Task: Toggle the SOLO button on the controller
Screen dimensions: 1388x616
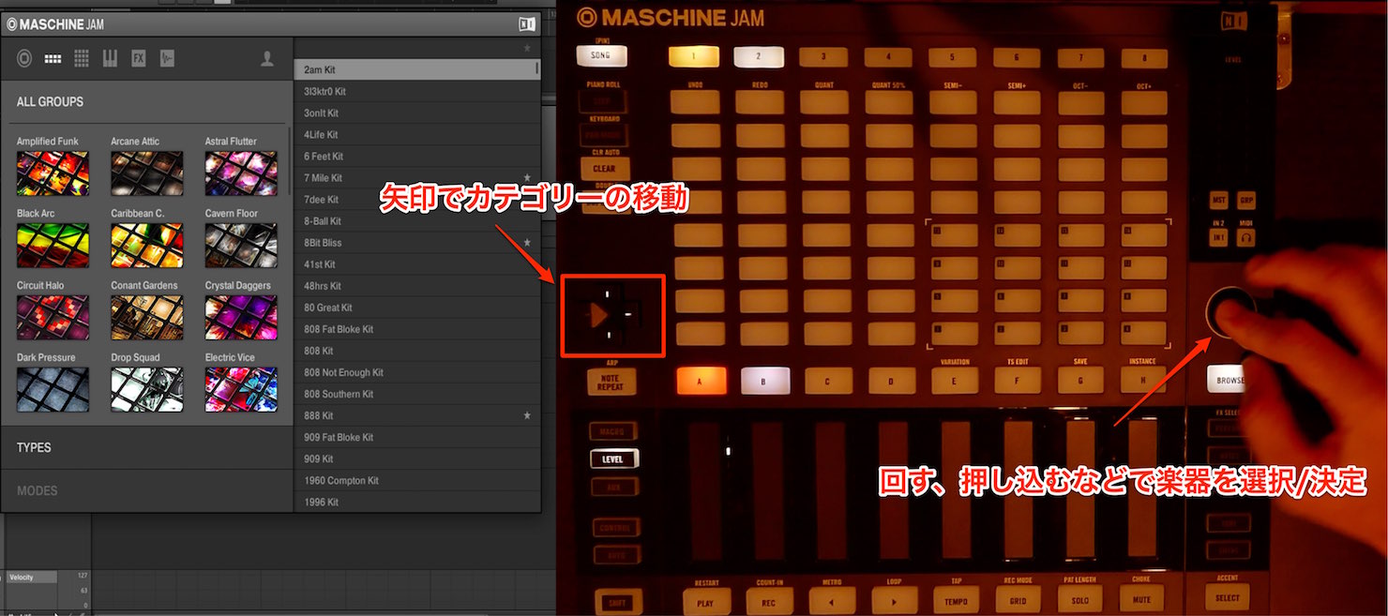Action: 1079,600
